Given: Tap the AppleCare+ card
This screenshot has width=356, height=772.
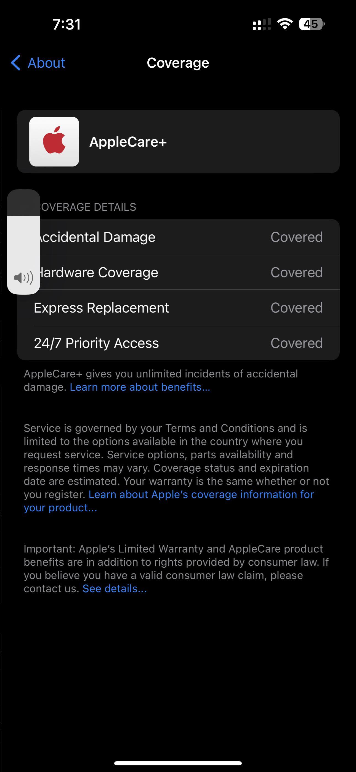Looking at the screenshot, I should click(178, 141).
